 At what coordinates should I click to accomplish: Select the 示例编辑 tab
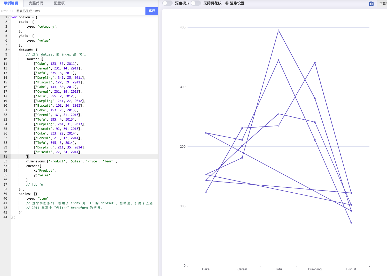pos(11,3)
